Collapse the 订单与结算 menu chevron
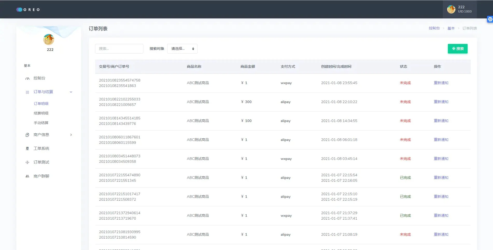Viewport: 493px width, 250px height. tap(71, 92)
